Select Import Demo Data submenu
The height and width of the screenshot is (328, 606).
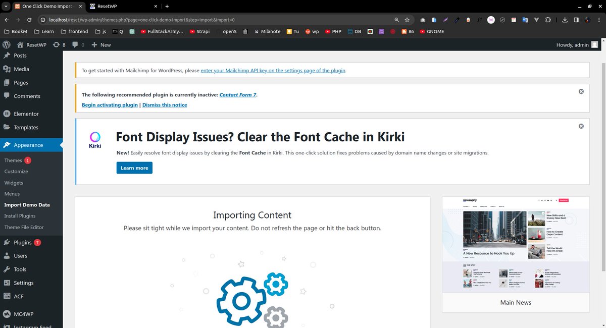point(27,205)
